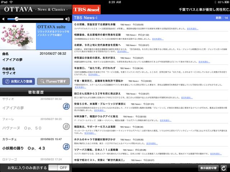
Task: Open headline 北朝鮮、9月上旬に党代表者会を招集へ
Action: 97,45
